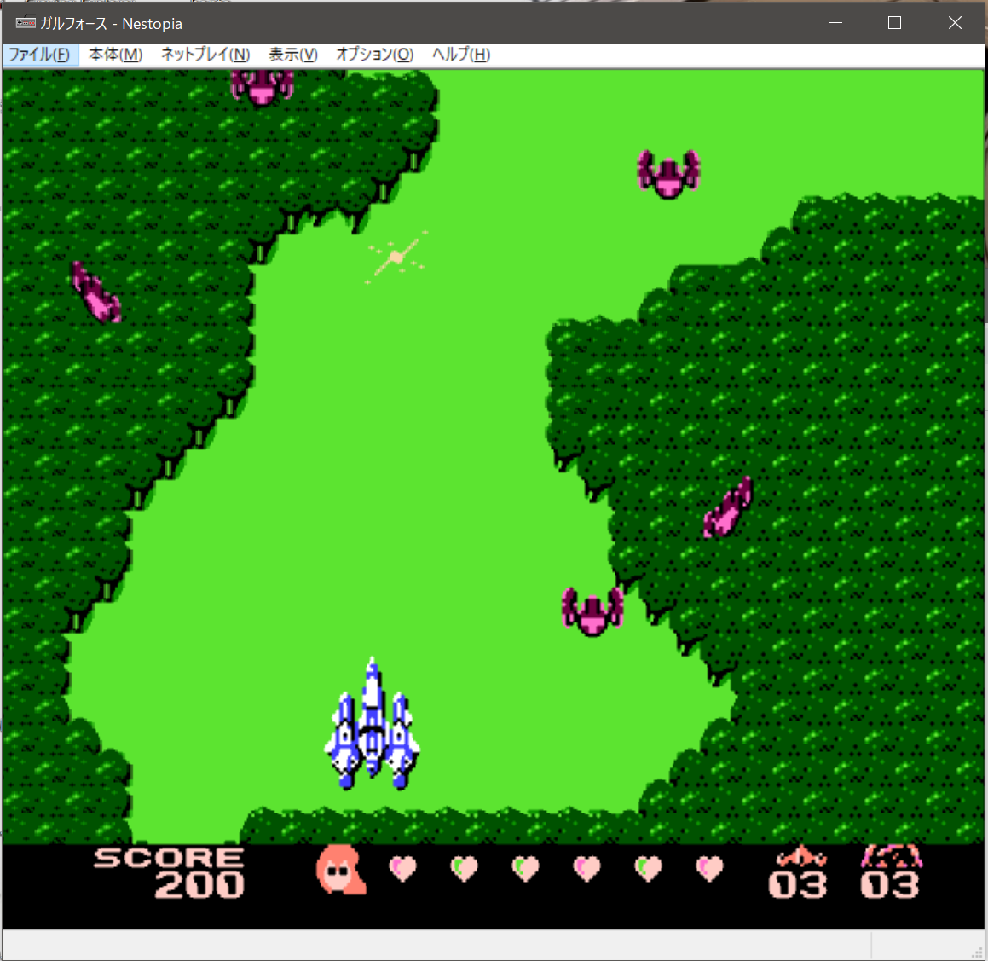988x961 pixels.
Task: Minimize the Nestopia window
Action: click(835, 23)
